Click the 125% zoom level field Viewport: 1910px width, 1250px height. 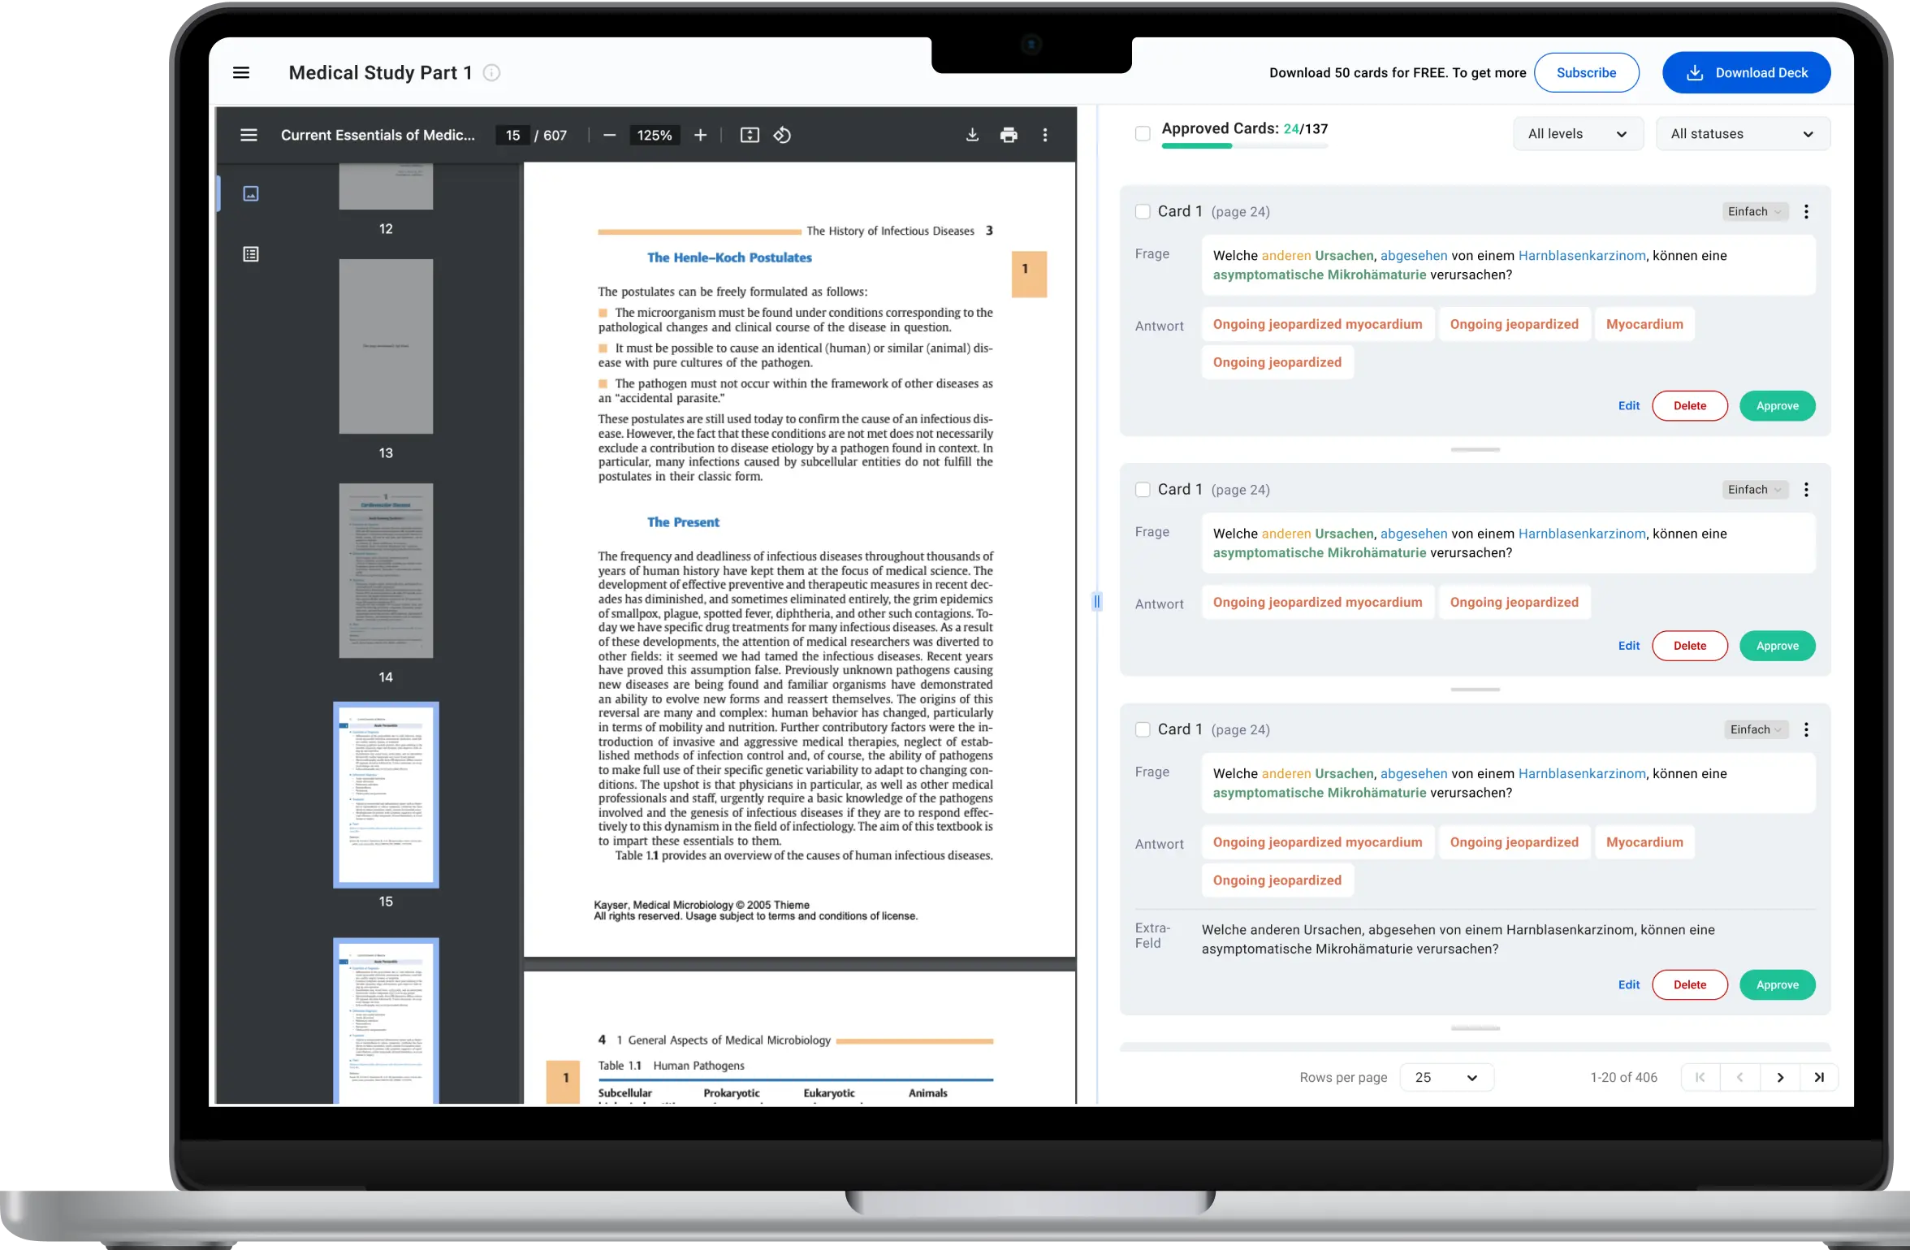click(655, 135)
